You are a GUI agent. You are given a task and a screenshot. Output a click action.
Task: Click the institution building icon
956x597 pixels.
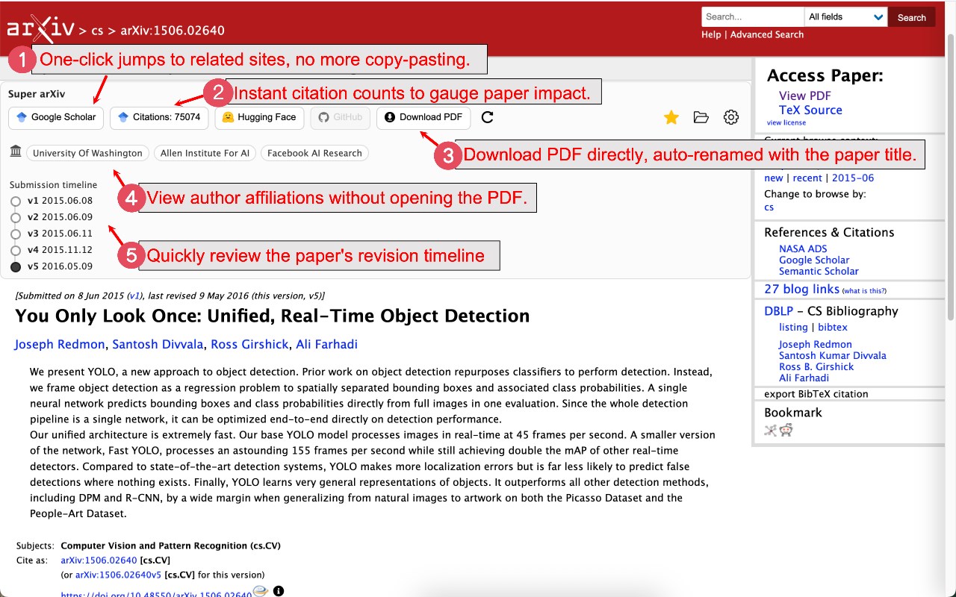tap(16, 152)
